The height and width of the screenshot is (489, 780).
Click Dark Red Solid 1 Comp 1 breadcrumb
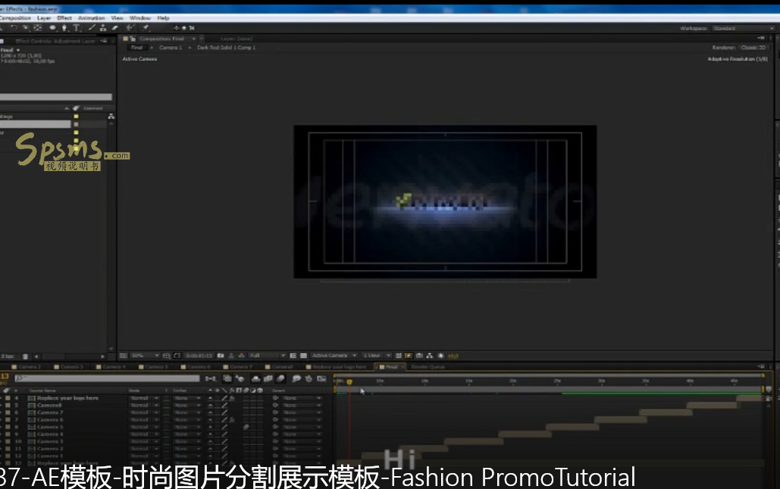(x=226, y=48)
